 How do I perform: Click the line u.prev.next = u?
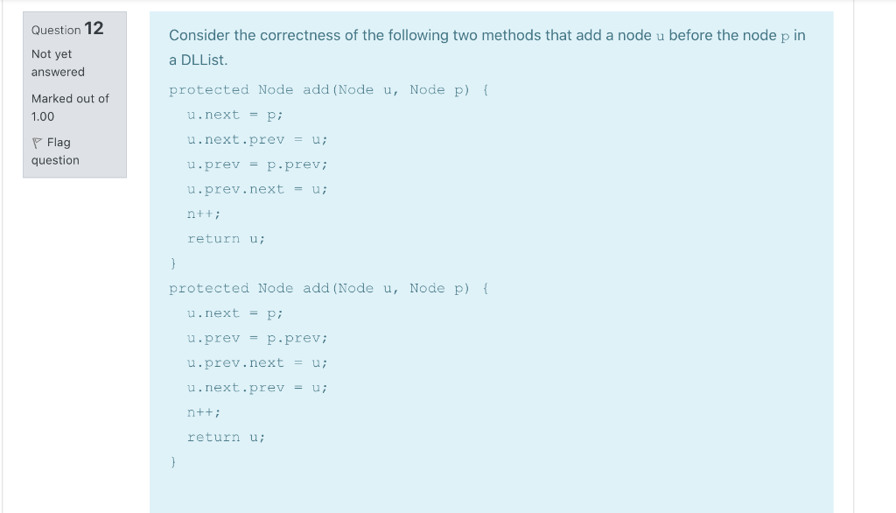coord(257,188)
